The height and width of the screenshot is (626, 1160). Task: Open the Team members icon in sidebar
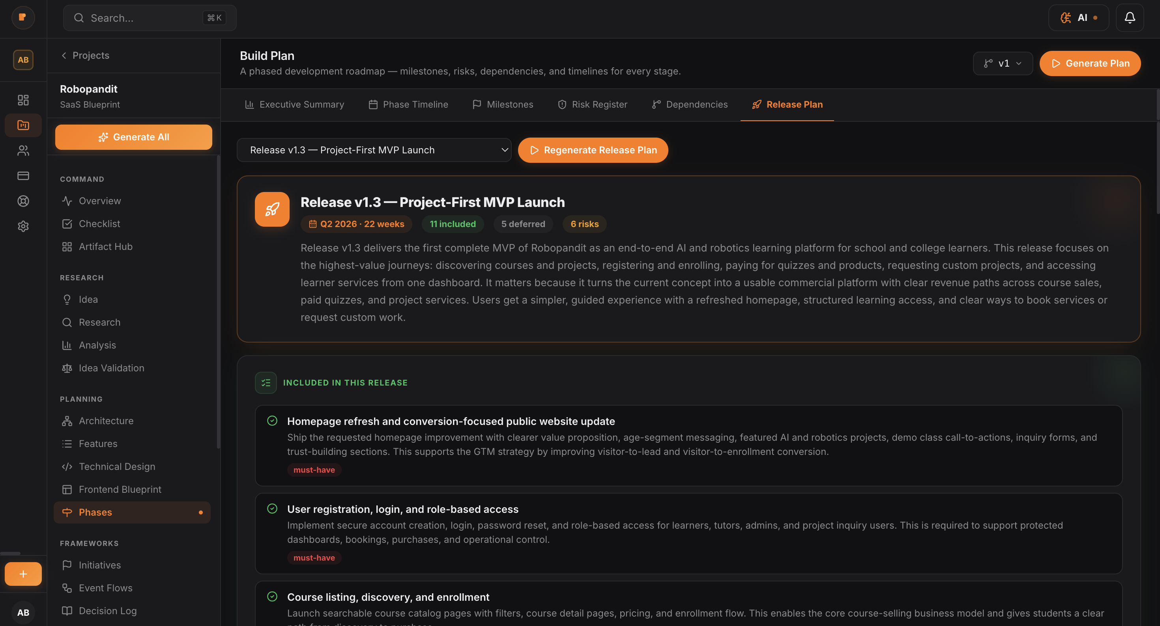coord(23,150)
